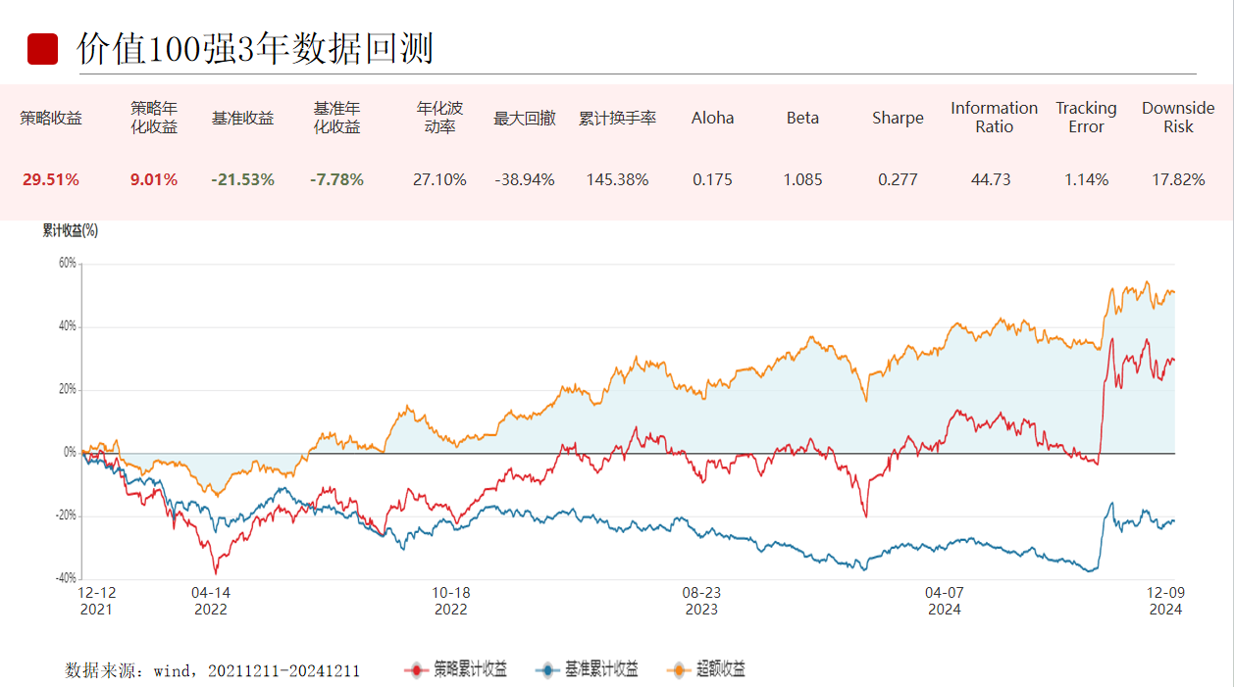Screen dimensions: 1234x687
Task: Click the 最大回撤 column header
Action: [x=524, y=118]
